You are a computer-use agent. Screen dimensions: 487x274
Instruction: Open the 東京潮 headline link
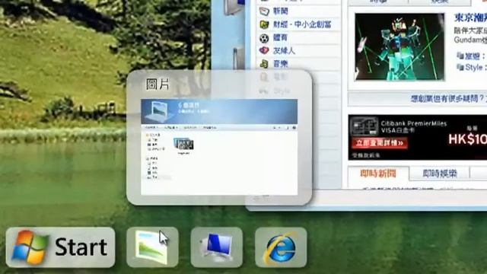click(x=470, y=18)
